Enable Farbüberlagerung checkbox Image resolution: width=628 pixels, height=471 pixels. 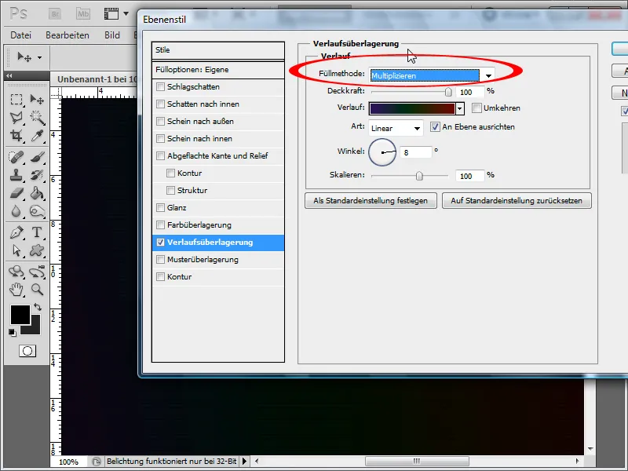pos(161,225)
